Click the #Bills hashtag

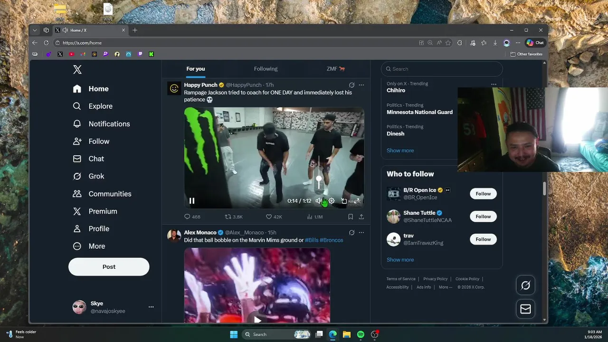point(312,240)
